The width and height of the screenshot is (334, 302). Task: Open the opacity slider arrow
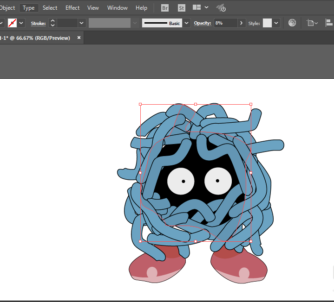pyautogui.click(x=241, y=23)
